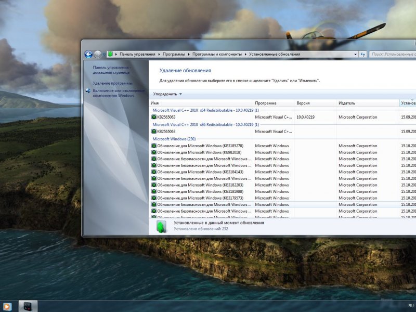Click shield icon beside Windows components link
This screenshot has width=416, height=312.
(x=88, y=90)
